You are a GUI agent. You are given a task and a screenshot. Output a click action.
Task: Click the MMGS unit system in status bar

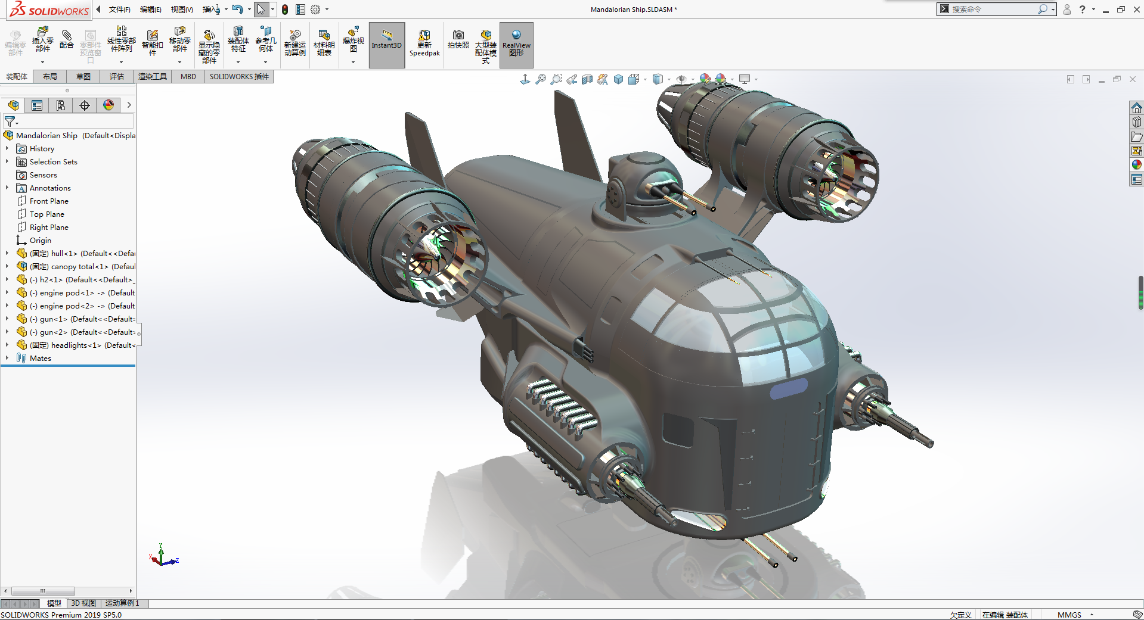[1069, 615]
